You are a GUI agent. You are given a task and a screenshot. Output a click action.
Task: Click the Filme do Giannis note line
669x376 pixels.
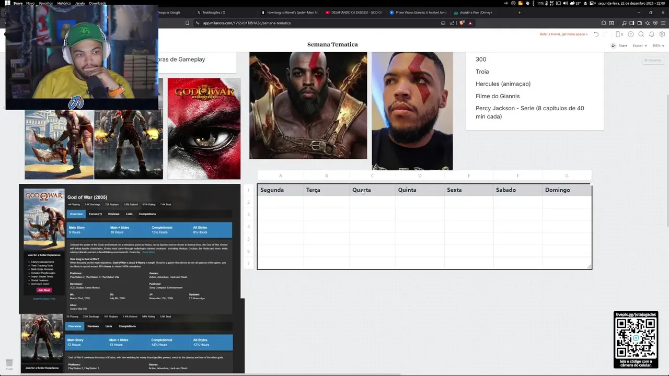[498, 96]
